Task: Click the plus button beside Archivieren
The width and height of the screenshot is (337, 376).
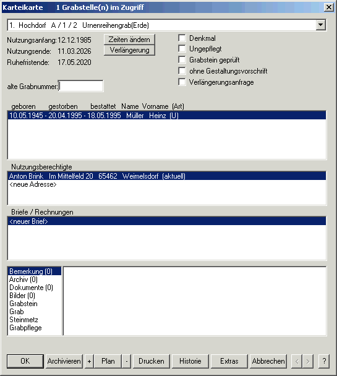Action: pos(89,361)
